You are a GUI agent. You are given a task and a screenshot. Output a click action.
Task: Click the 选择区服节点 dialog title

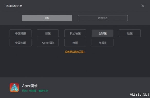click(x=14, y=6)
